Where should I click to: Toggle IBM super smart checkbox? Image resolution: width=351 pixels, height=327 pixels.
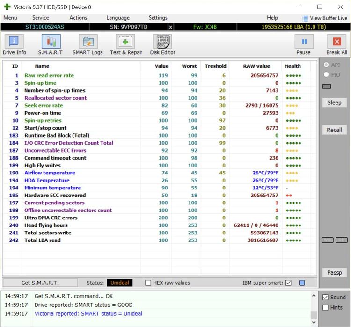pos(288,283)
